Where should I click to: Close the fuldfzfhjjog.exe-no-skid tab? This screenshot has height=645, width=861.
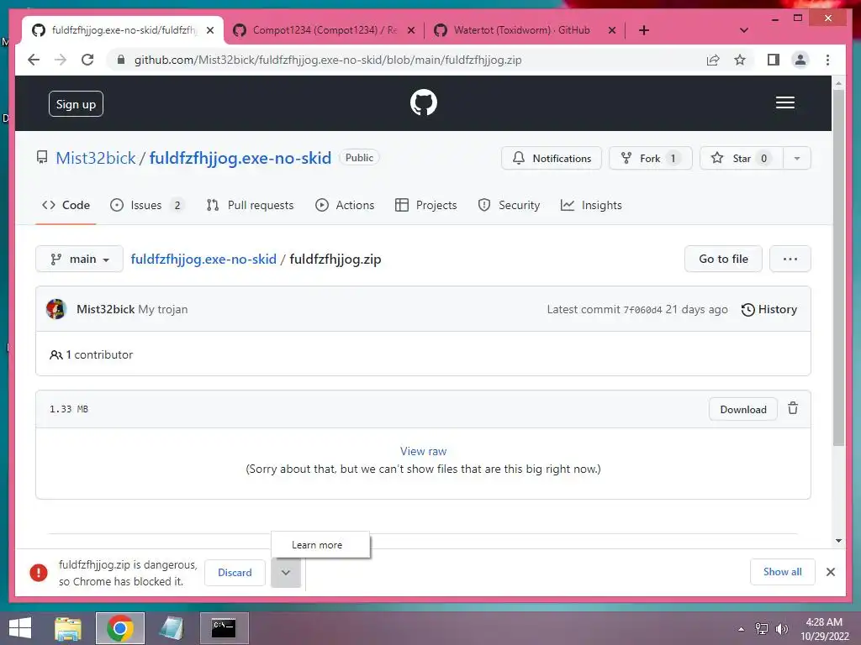210,31
